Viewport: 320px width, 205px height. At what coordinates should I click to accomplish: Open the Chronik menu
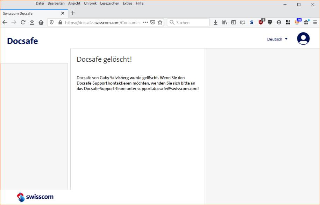(90, 3)
